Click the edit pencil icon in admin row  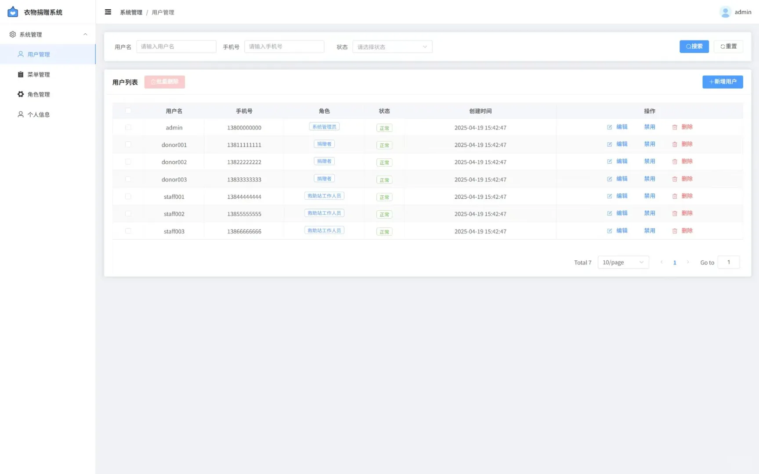(610, 127)
